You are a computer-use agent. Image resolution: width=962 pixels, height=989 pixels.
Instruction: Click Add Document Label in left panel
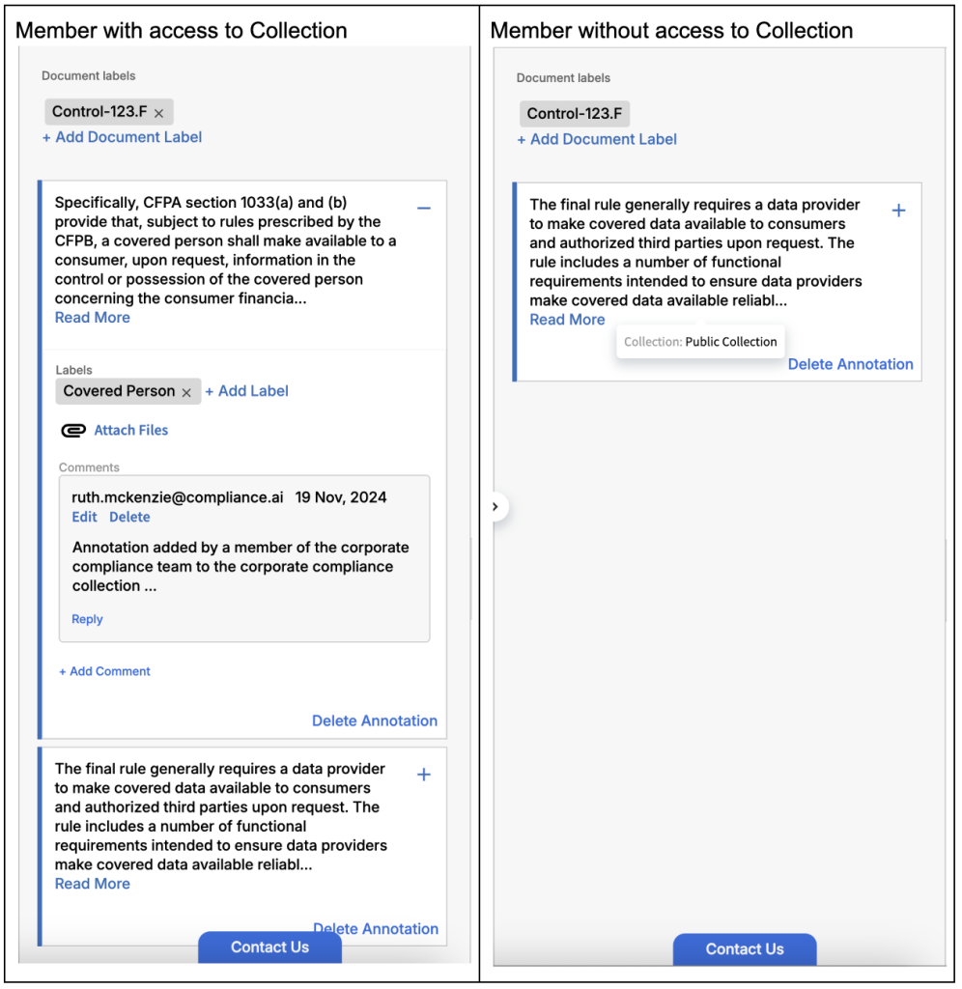(x=122, y=137)
